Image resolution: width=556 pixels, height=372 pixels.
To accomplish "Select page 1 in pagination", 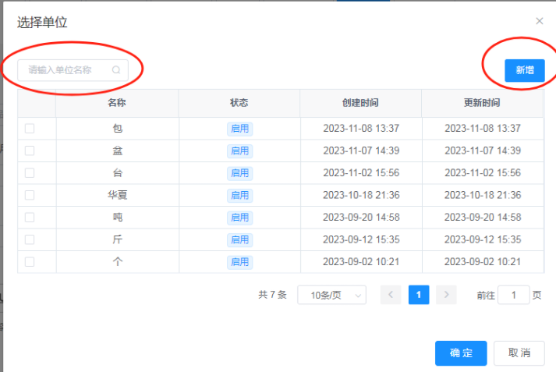I will tap(419, 295).
